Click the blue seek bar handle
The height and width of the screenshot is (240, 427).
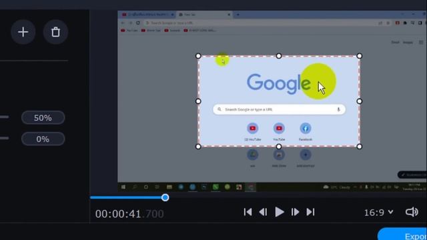tap(165, 197)
